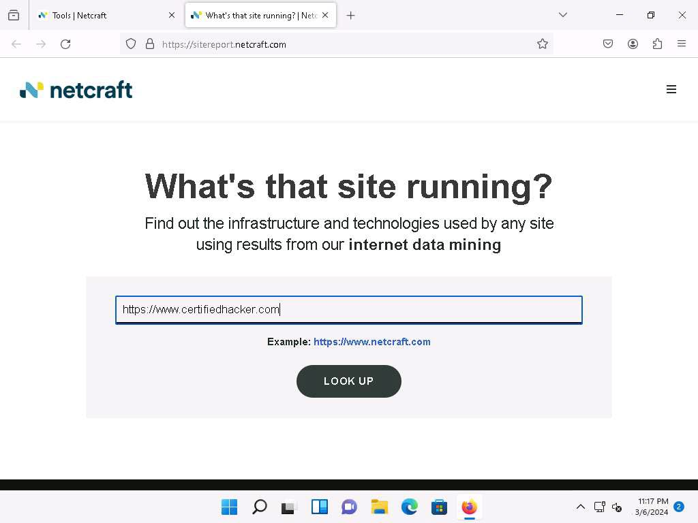The height and width of the screenshot is (523, 698).
Task: Open Microsoft Edge from the taskbar
Action: pos(409,507)
